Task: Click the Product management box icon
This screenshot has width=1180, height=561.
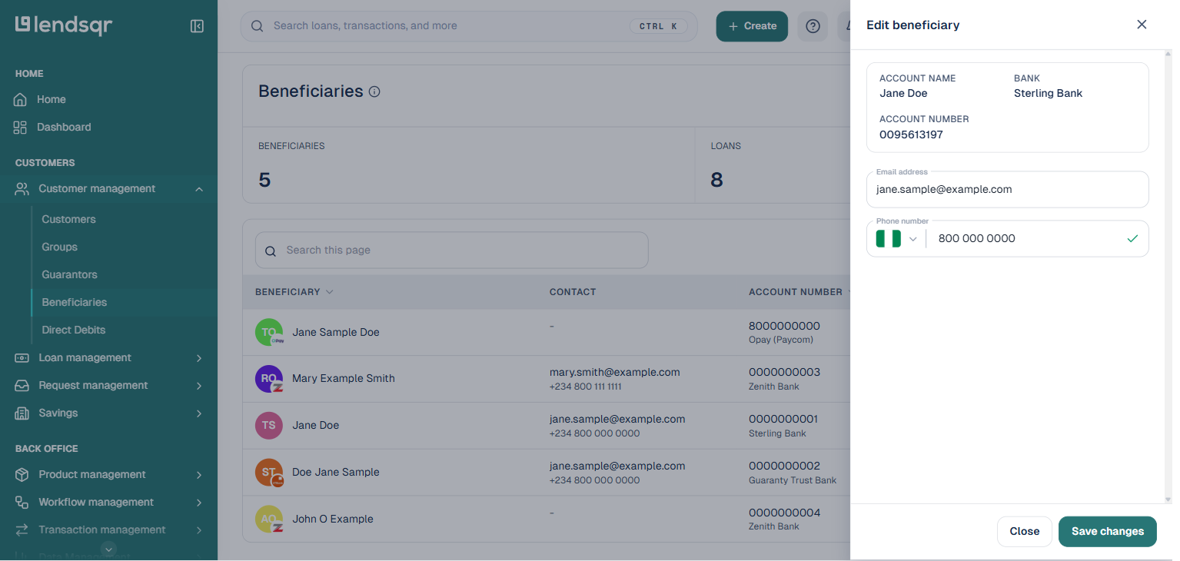Action: point(22,474)
